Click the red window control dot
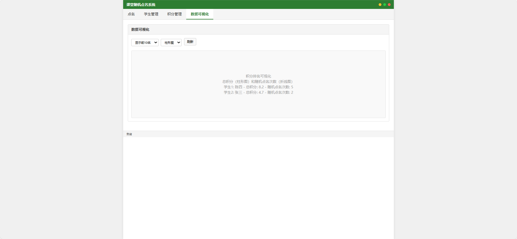517x239 pixels. pyautogui.click(x=389, y=5)
